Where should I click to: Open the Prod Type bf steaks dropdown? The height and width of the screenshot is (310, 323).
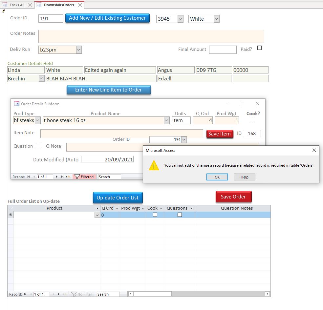(37, 120)
